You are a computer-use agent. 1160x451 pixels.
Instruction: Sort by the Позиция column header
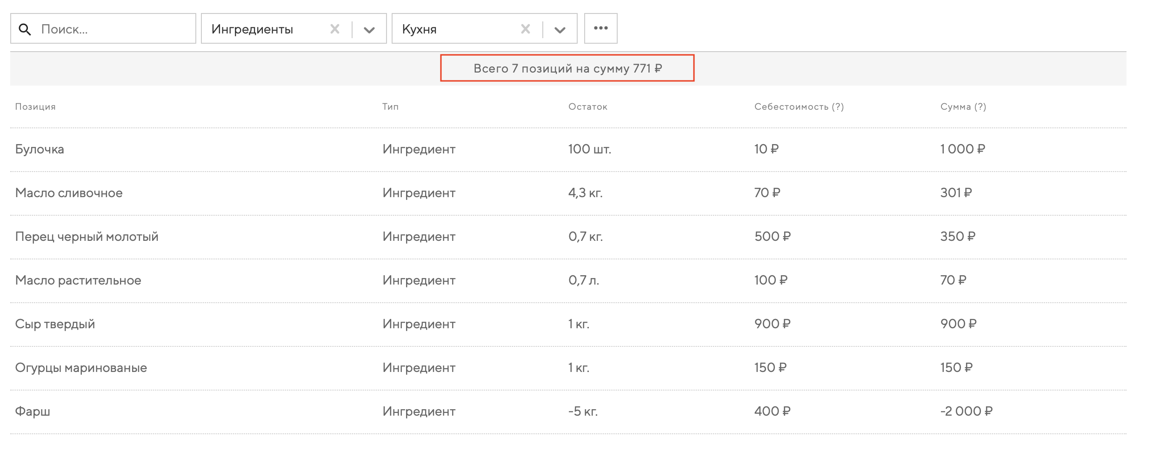(35, 107)
